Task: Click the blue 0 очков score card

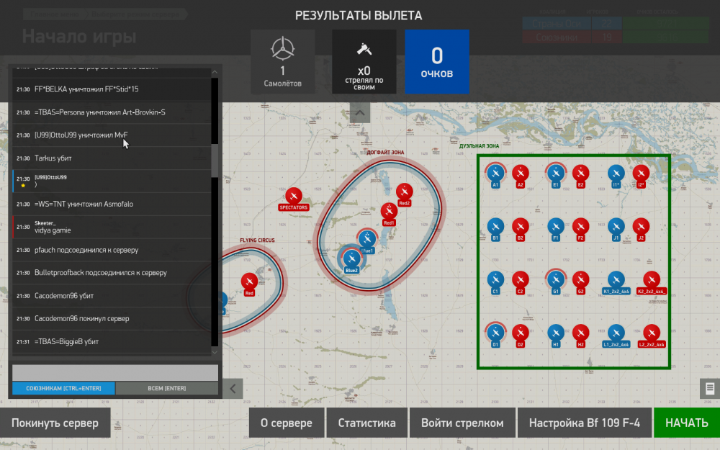Action: 437,62
